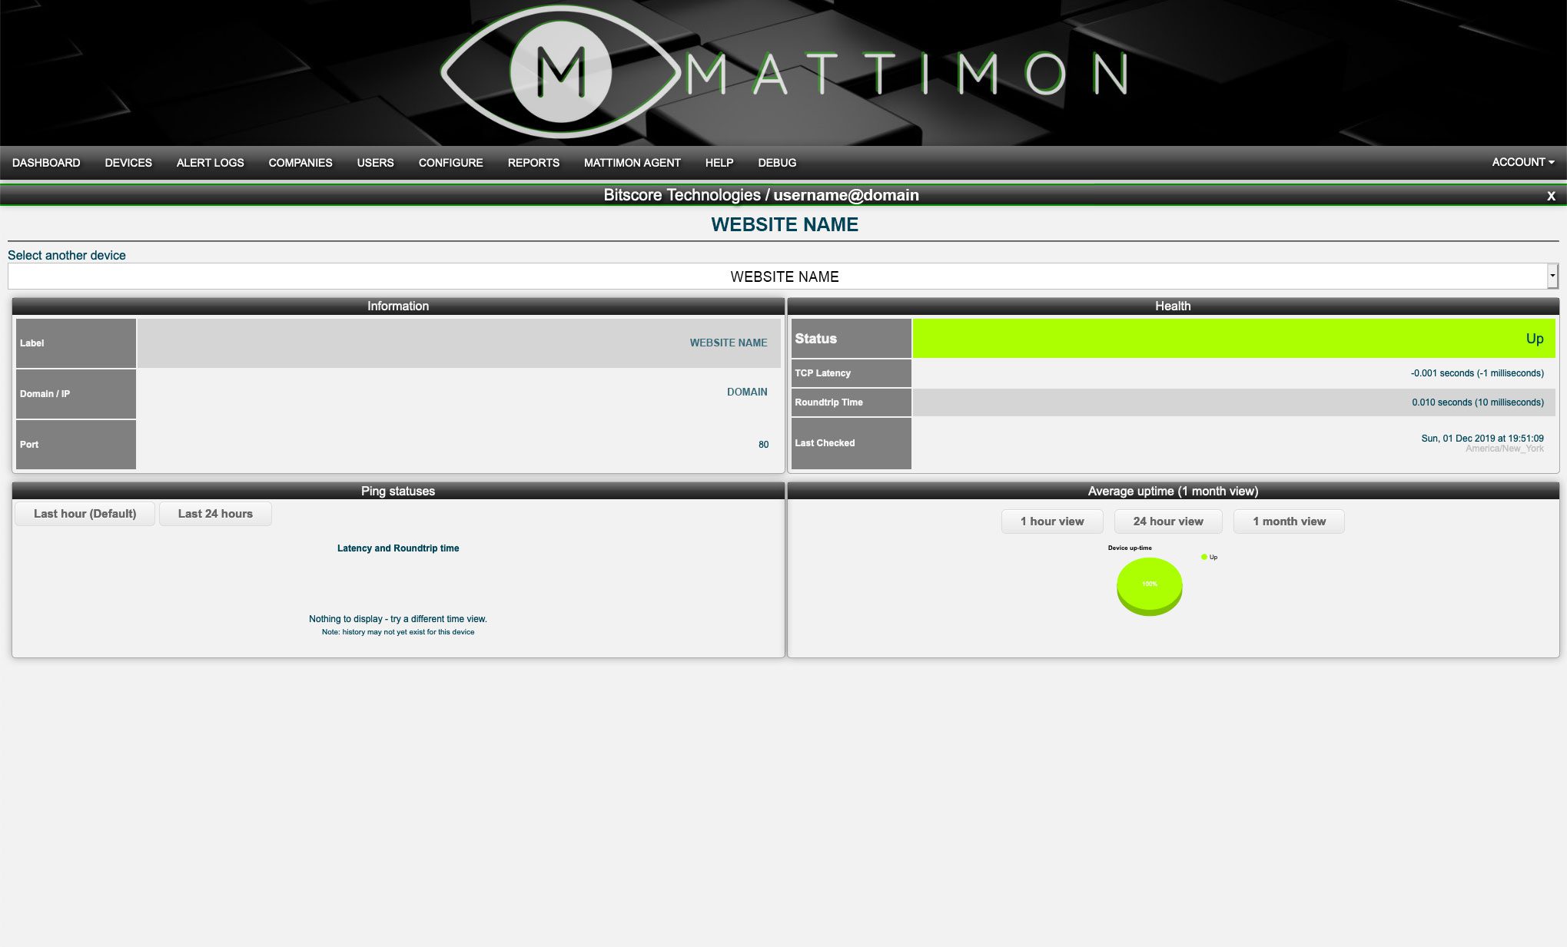Click the WEBSITE NAME label value
Image resolution: width=1567 pixels, height=947 pixels.
(x=728, y=343)
